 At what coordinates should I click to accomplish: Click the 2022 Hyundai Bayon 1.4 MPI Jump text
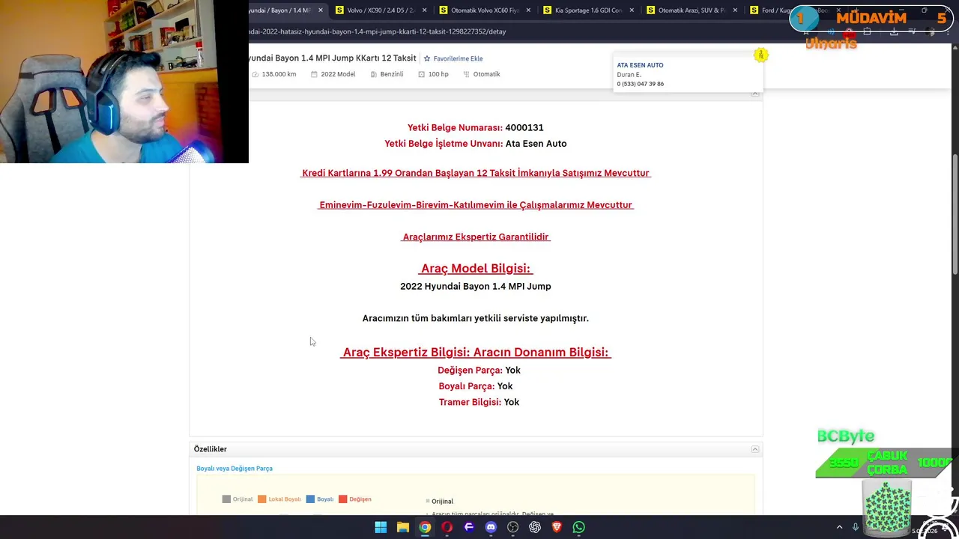(476, 286)
